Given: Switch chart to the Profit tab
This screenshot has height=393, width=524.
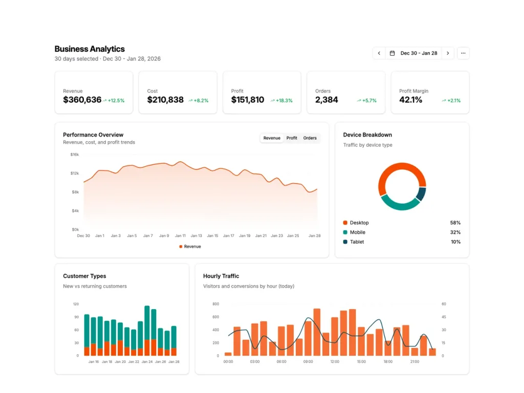Looking at the screenshot, I should click(292, 138).
